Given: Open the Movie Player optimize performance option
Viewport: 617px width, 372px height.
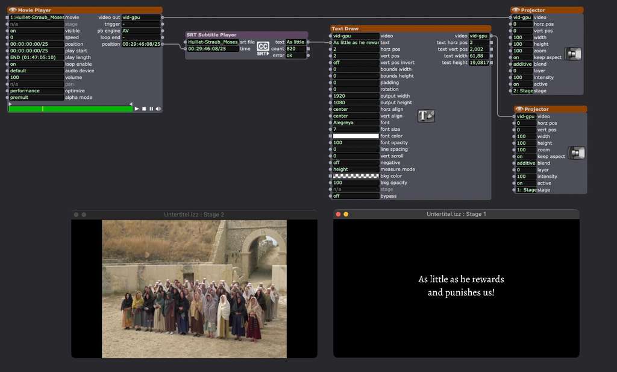Looking at the screenshot, I should pyautogui.click(x=36, y=90).
